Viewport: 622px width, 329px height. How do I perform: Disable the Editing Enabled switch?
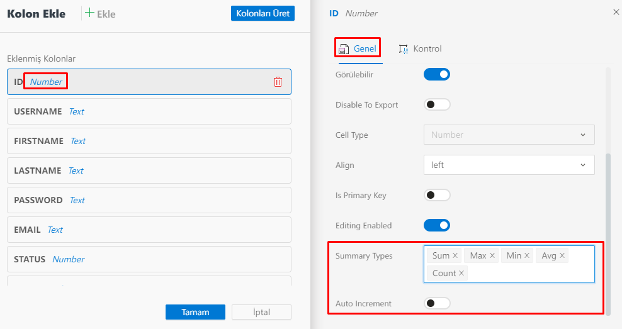pyautogui.click(x=437, y=225)
